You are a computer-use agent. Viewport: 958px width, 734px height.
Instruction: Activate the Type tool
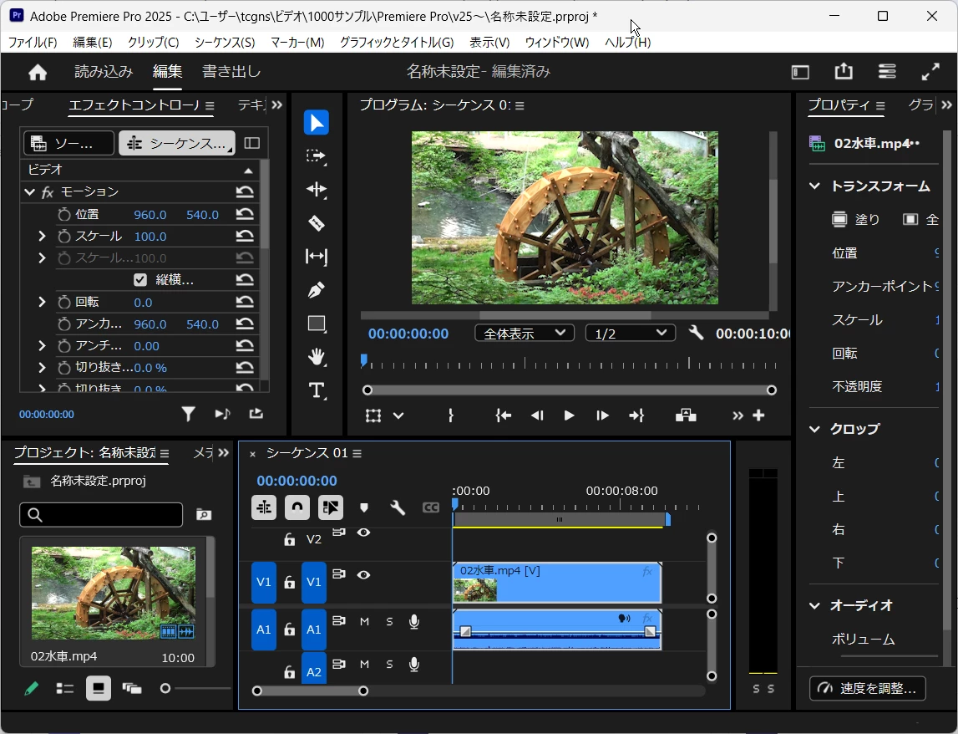click(x=316, y=390)
